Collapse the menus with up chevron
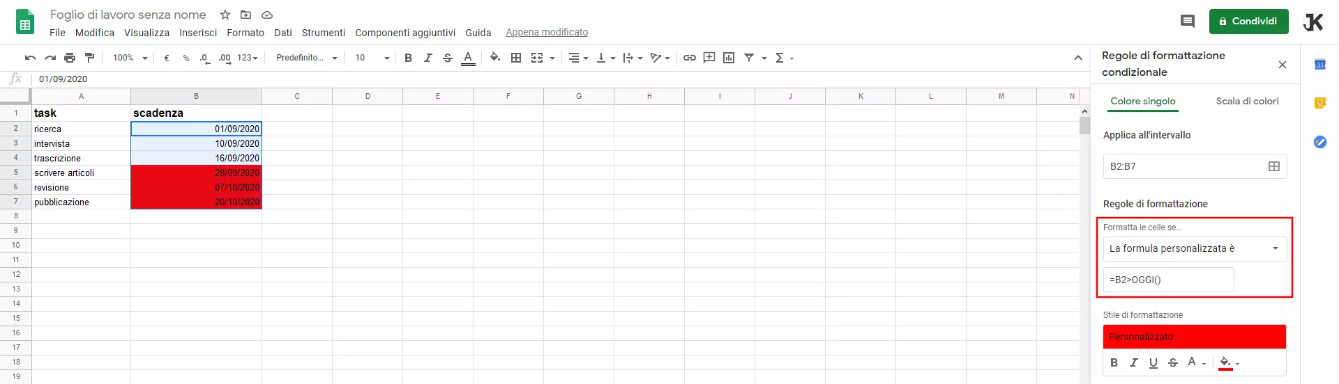1339x384 pixels. click(x=1077, y=58)
